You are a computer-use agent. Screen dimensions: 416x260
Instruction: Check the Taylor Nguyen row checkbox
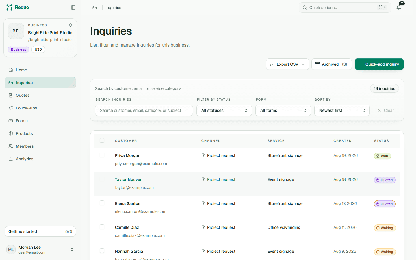[102, 179]
